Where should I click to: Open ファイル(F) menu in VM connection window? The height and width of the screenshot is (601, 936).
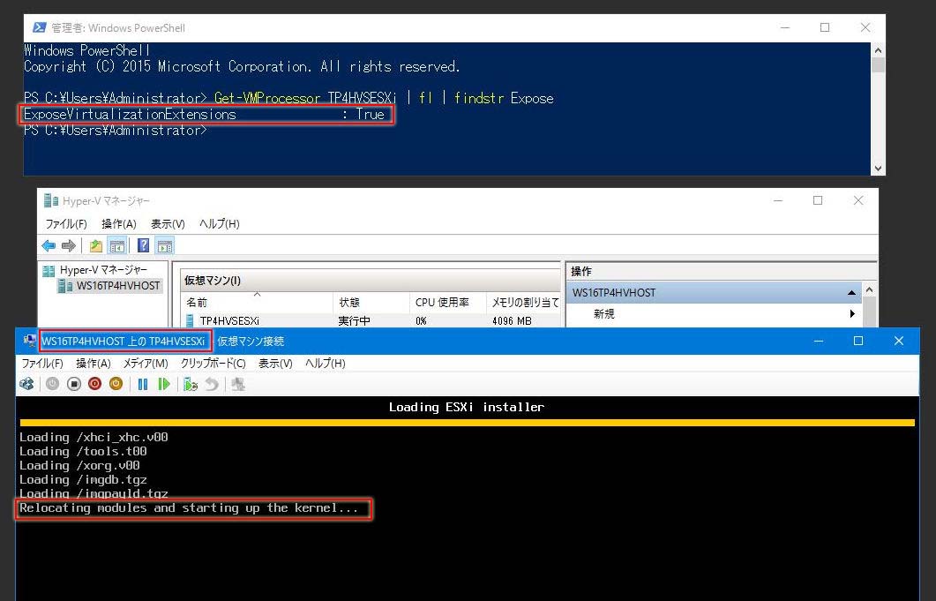click(x=42, y=364)
